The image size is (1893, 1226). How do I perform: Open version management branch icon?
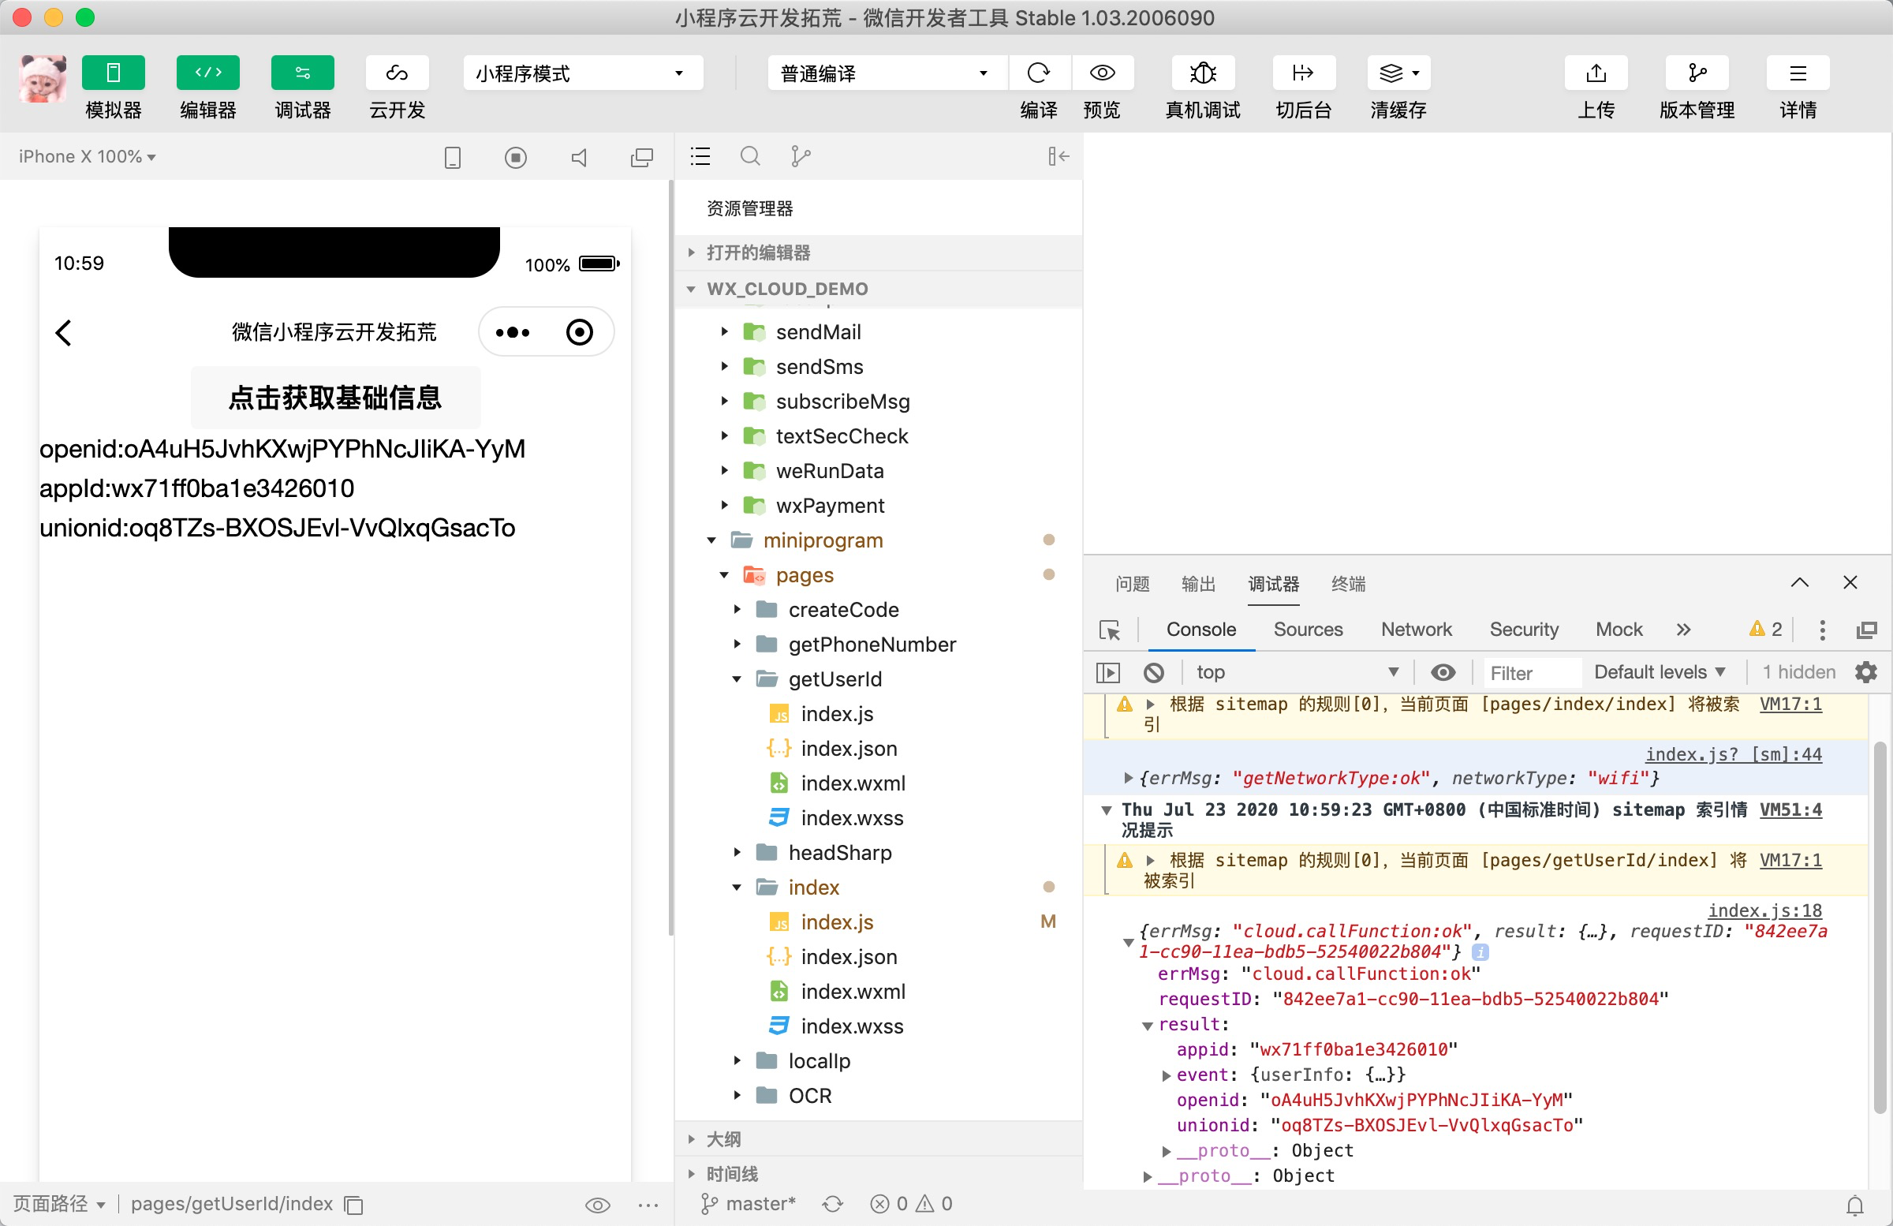point(1696,73)
